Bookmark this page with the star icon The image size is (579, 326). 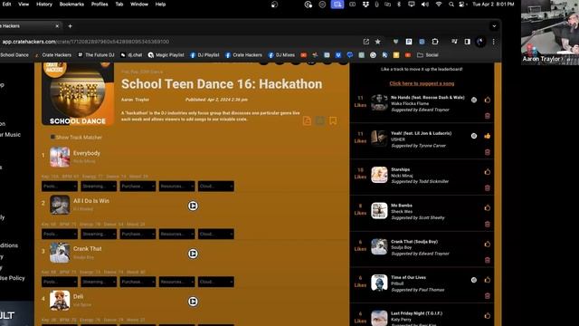pos(378,42)
